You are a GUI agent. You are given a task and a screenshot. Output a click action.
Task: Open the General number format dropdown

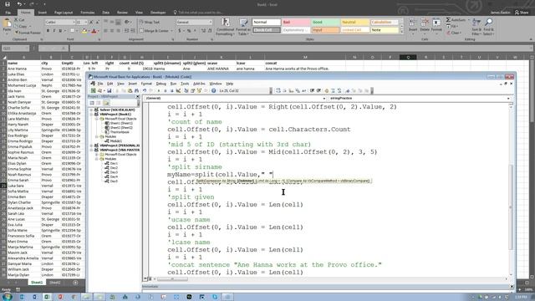click(210, 23)
